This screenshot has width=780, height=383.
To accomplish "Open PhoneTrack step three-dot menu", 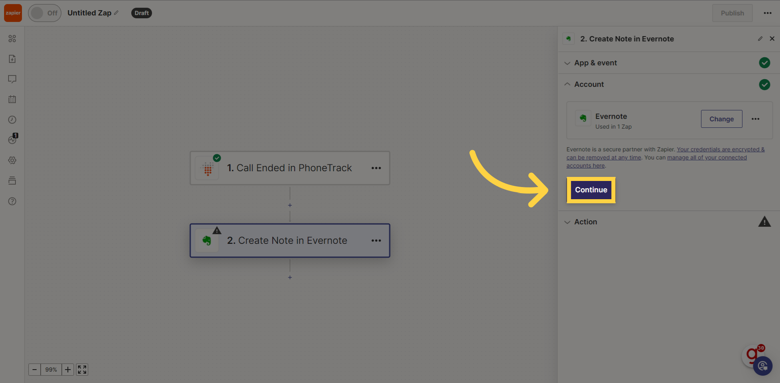I will coord(376,168).
